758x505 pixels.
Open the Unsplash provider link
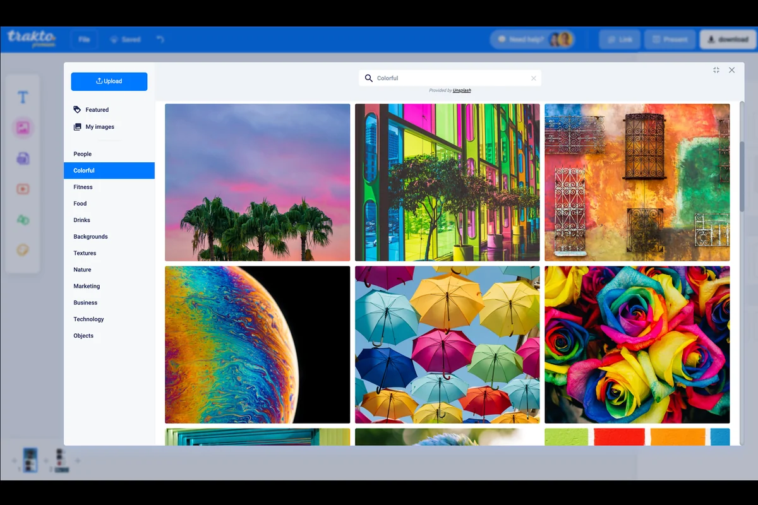(462, 90)
